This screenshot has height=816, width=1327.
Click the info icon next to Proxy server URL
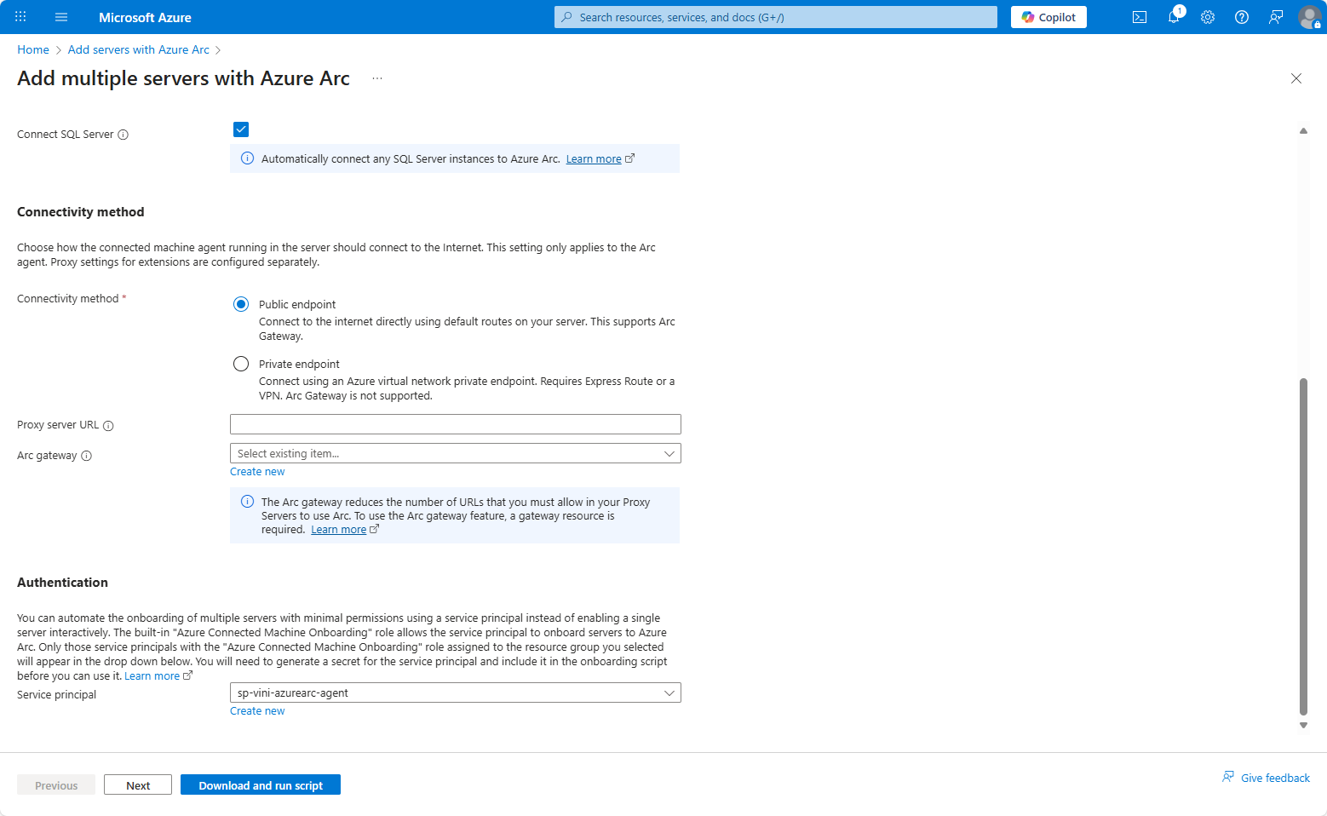pyautogui.click(x=108, y=426)
